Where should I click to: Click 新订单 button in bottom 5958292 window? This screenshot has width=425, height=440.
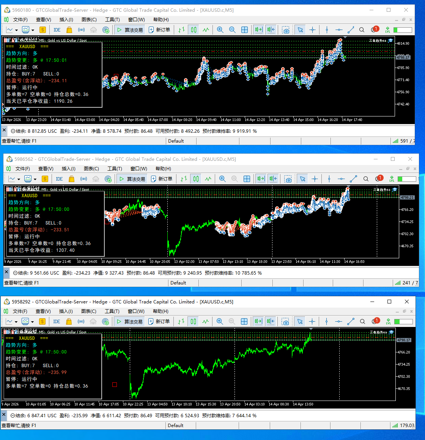pyautogui.click(x=159, y=322)
